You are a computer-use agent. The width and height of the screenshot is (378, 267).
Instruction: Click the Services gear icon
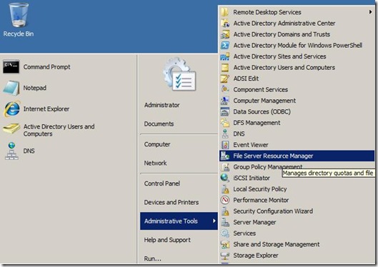click(x=225, y=233)
